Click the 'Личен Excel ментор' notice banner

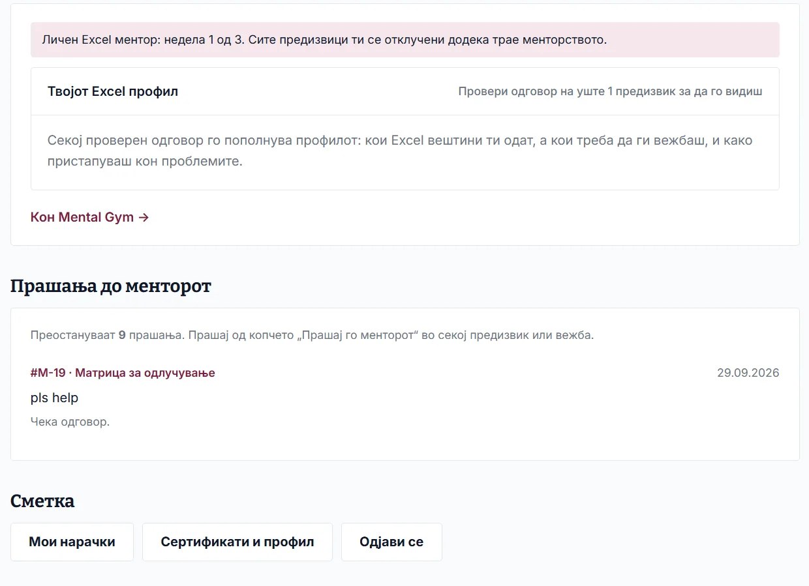pyautogui.click(x=405, y=40)
